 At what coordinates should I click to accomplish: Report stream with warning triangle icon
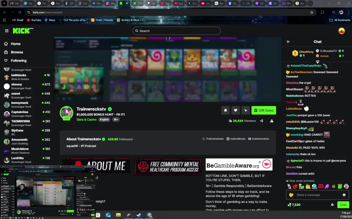click(x=272, y=121)
